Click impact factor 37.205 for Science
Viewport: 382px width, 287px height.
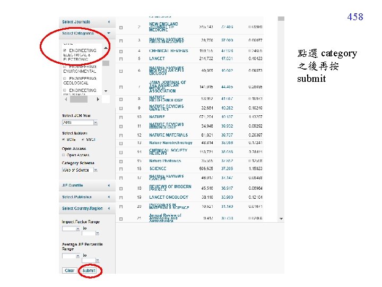227,168
